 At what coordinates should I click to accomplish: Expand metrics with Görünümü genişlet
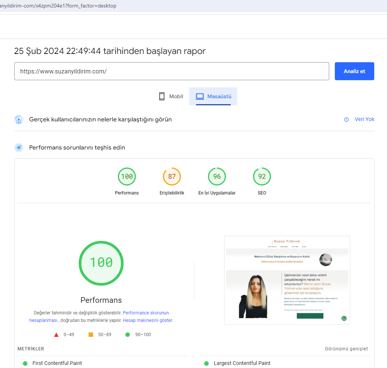click(x=346, y=349)
